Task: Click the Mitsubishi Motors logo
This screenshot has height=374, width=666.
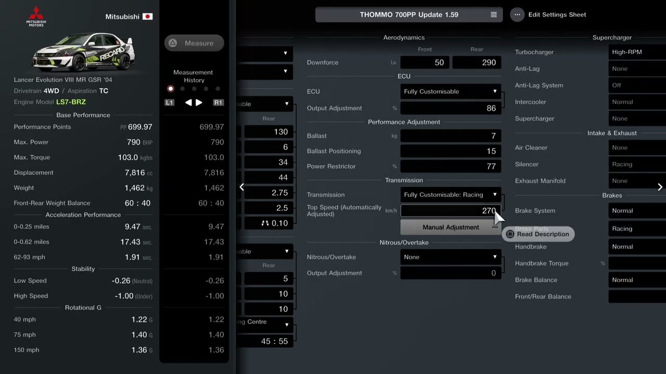Action: [x=36, y=16]
